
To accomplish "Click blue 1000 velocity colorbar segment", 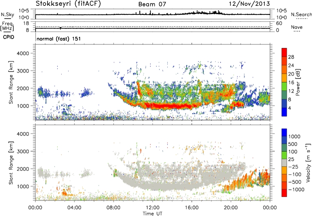I will pos(284,133).
